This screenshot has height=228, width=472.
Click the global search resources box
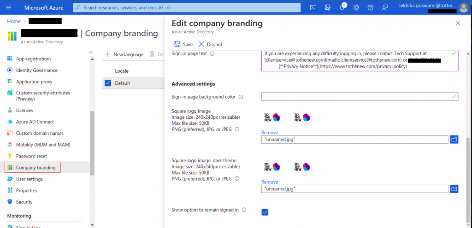pos(187,7)
